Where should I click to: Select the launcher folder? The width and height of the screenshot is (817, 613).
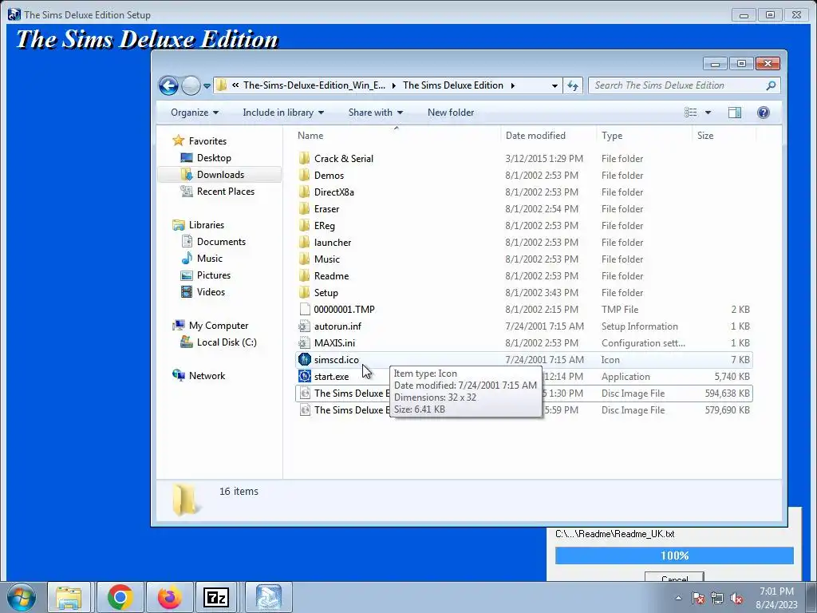pyautogui.click(x=333, y=243)
